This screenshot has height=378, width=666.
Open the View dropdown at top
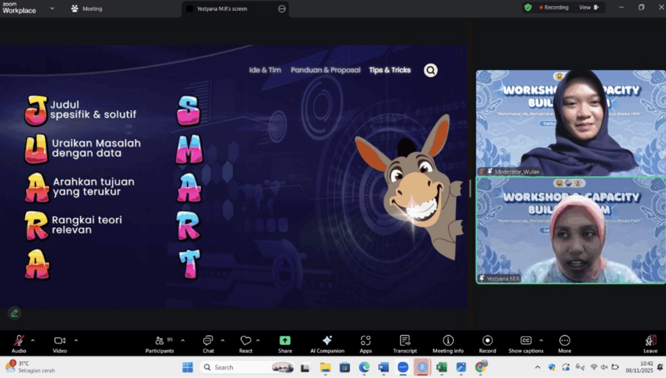point(588,8)
